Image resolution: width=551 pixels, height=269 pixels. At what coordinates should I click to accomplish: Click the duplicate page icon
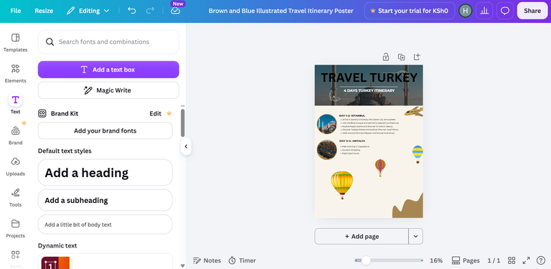pos(401,57)
